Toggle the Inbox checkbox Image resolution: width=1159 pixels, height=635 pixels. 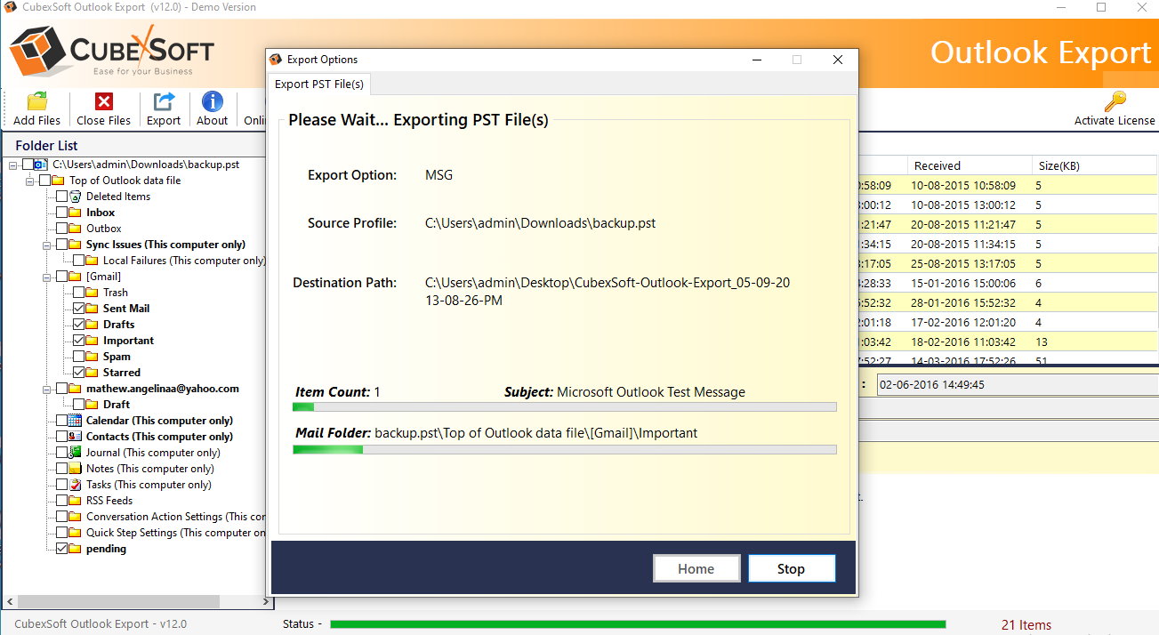pyautogui.click(x=61, y=213)
